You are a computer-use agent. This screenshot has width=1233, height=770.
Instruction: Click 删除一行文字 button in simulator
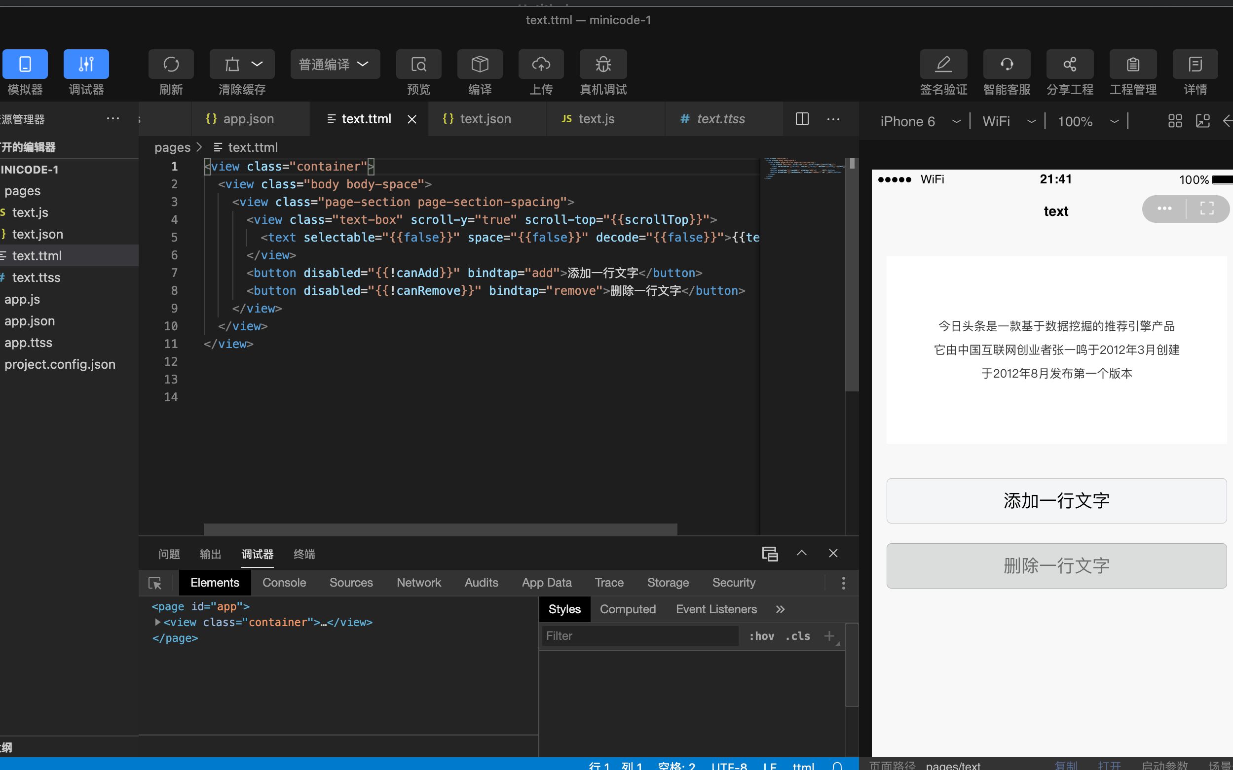(x=1056, y=565)
